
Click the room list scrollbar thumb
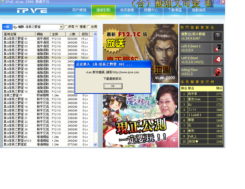pyautogui.click(x=95, y=84)
